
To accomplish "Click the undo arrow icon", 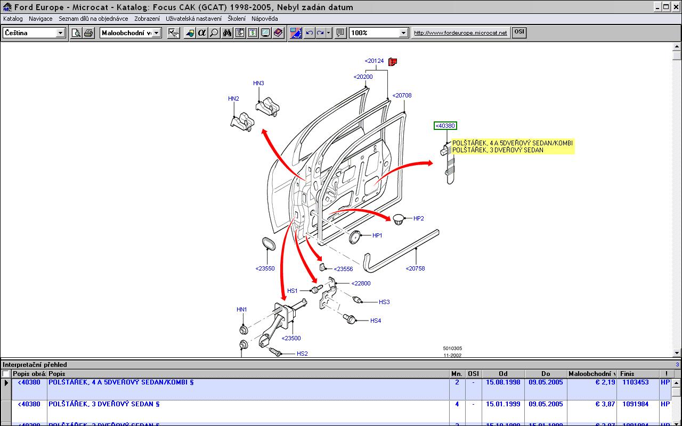I will pyautogui.click(x=310, y=33).
